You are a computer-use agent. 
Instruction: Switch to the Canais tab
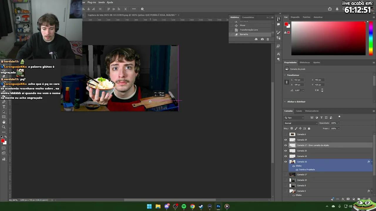point(299,111)
